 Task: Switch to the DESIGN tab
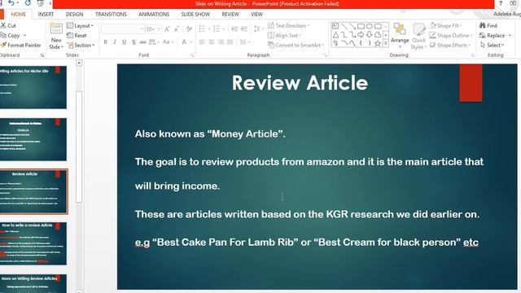[x=74, y=15]
